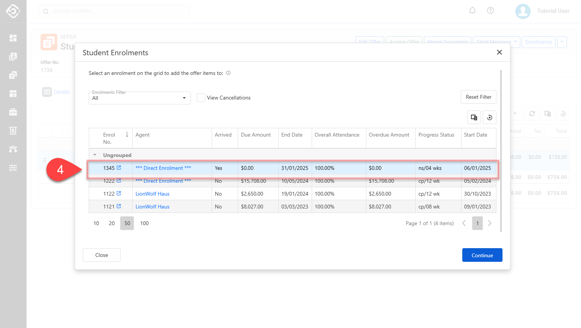Viewport: 581px width, 328px height.
Task: Open enrolment 1122 external link icon
Action: pos(119,193)
